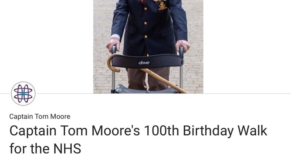Tap the middle gold blazer button

click(x=145, y=23)
